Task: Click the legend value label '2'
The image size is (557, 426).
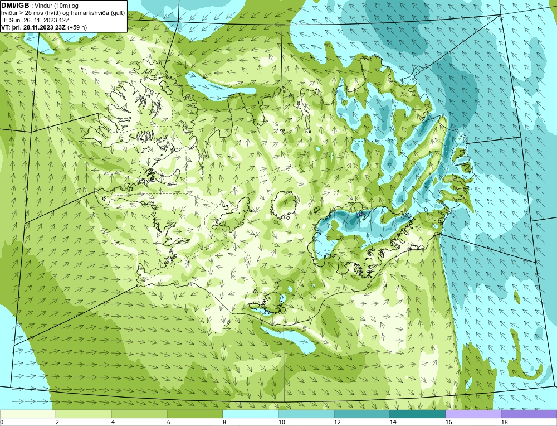Action: [x=57, y=422]
